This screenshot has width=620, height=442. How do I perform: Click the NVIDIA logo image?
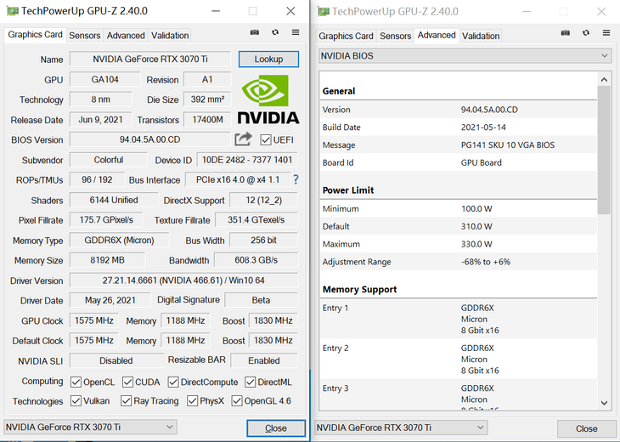(x=268, y=99)
